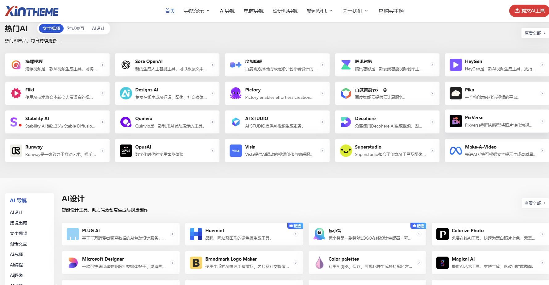
Task: Click the arrow on Runway card
Action: coord(103,151)
